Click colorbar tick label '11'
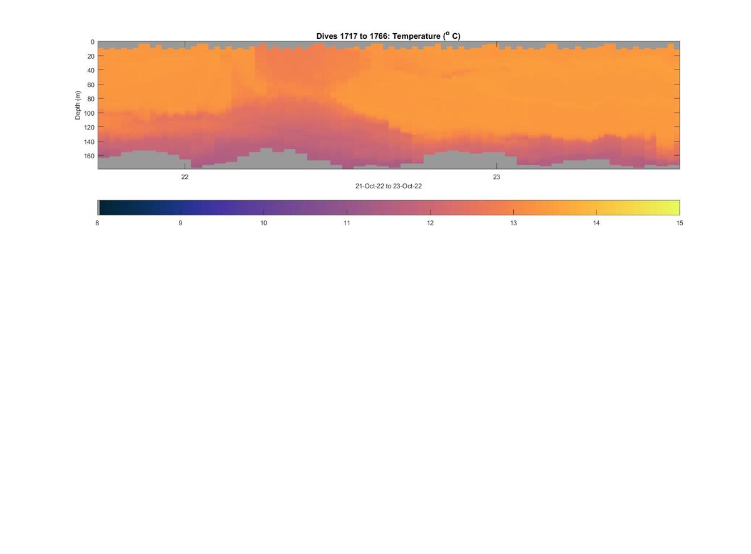This screenshot has height=554, width=751. pos(347,223)
